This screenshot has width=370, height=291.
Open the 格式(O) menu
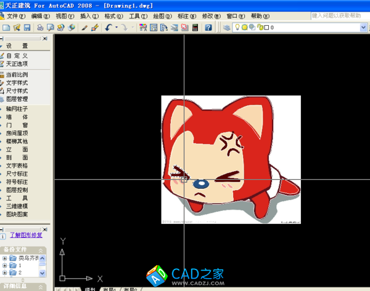(x=113, y=16)
